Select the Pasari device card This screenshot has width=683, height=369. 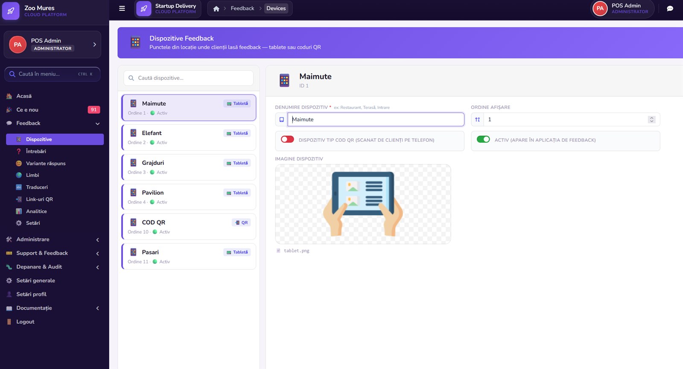click(x=189, y=257)
